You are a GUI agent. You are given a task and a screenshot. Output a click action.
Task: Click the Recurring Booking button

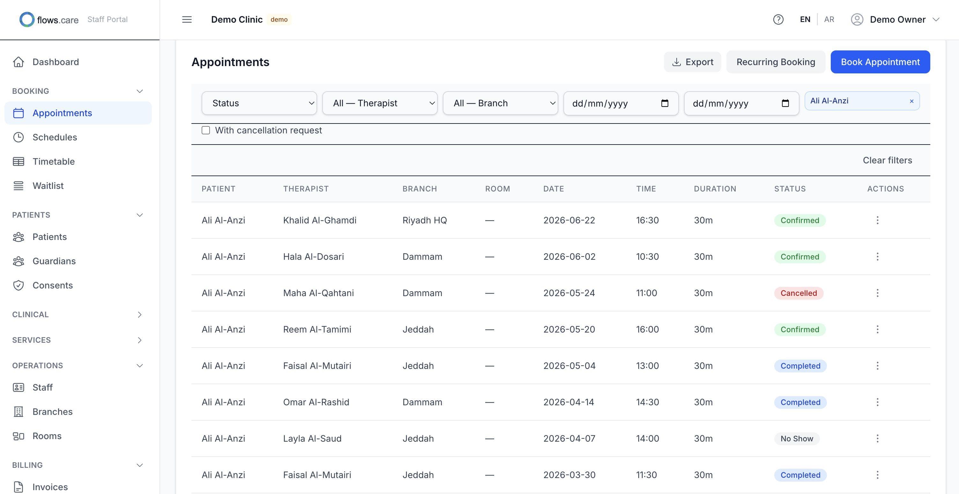(776, 62)
